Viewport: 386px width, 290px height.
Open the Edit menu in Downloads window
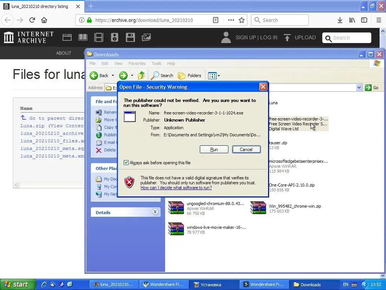coord(105,63)
